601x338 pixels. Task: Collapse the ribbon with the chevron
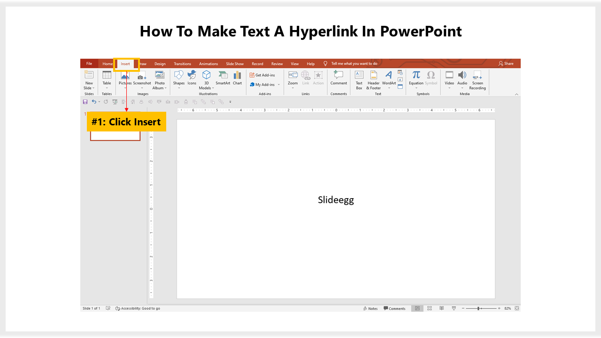[x=516, y=94]
